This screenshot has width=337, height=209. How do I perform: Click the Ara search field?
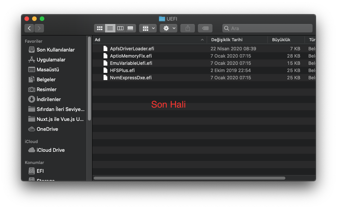coord(269,28)
